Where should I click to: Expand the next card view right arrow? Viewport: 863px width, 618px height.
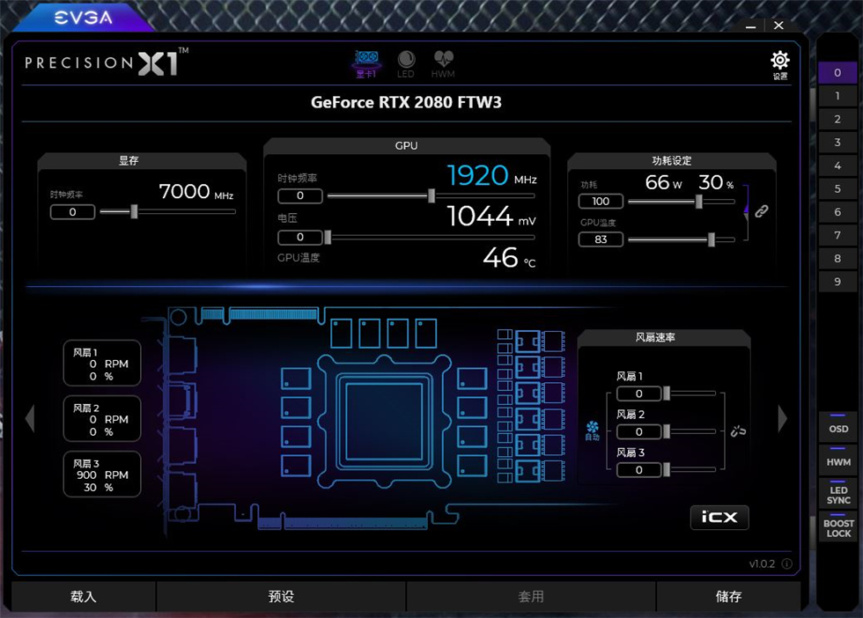(x=782, y=418)
